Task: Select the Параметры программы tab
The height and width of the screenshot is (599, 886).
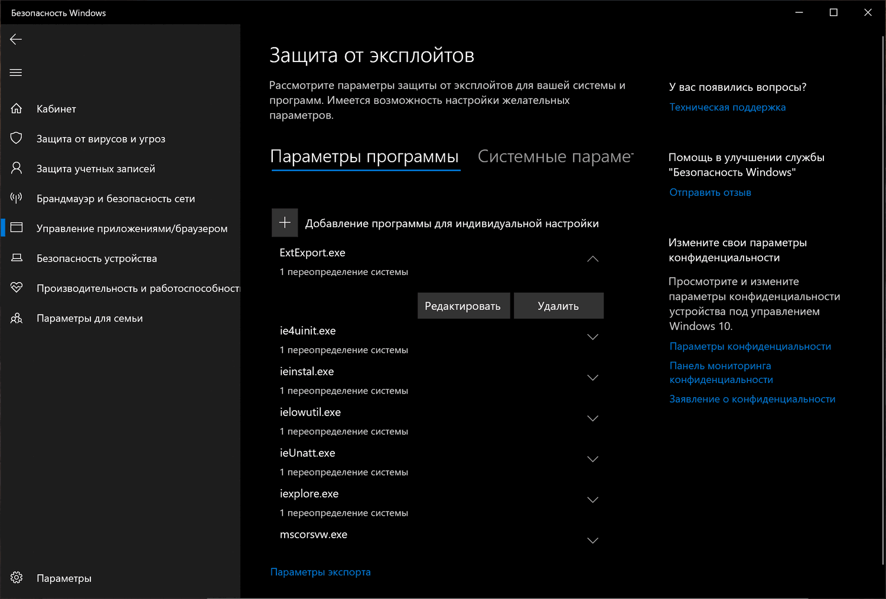Action: point(364,156)
